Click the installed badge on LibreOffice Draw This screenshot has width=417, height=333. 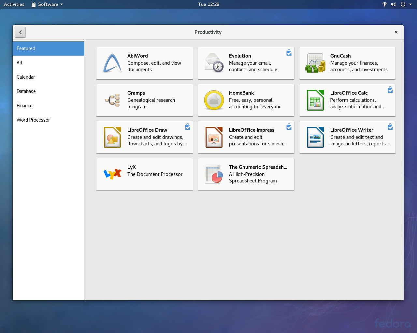click(188, 127)
